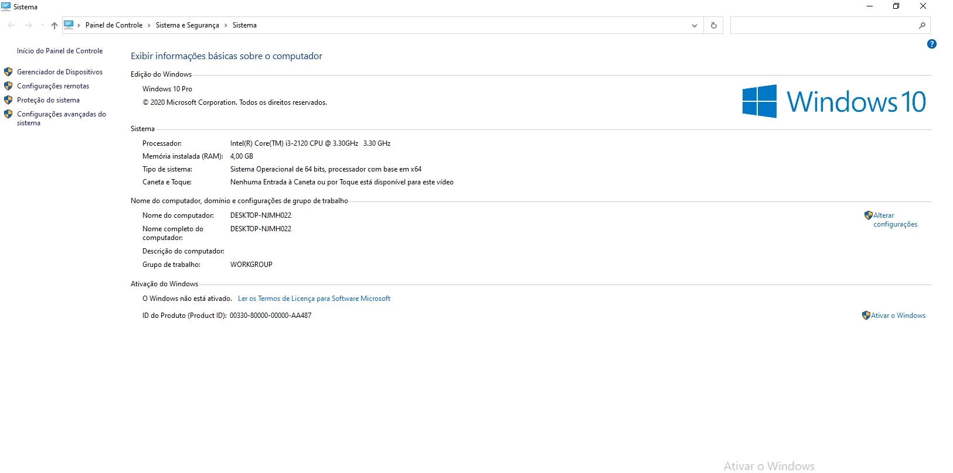Open Proteção do sistema
Viewport: 953px width, 473px height.
point(48,100)
